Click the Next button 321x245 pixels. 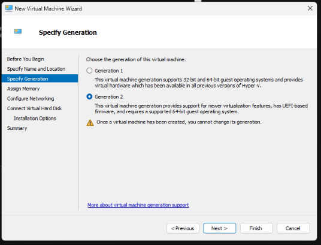tap(219, 228)
